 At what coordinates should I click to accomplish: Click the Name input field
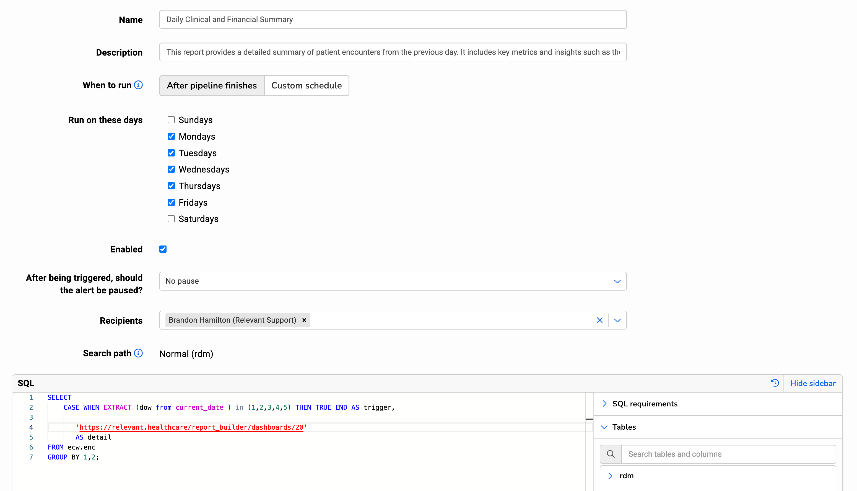[393, 20]
